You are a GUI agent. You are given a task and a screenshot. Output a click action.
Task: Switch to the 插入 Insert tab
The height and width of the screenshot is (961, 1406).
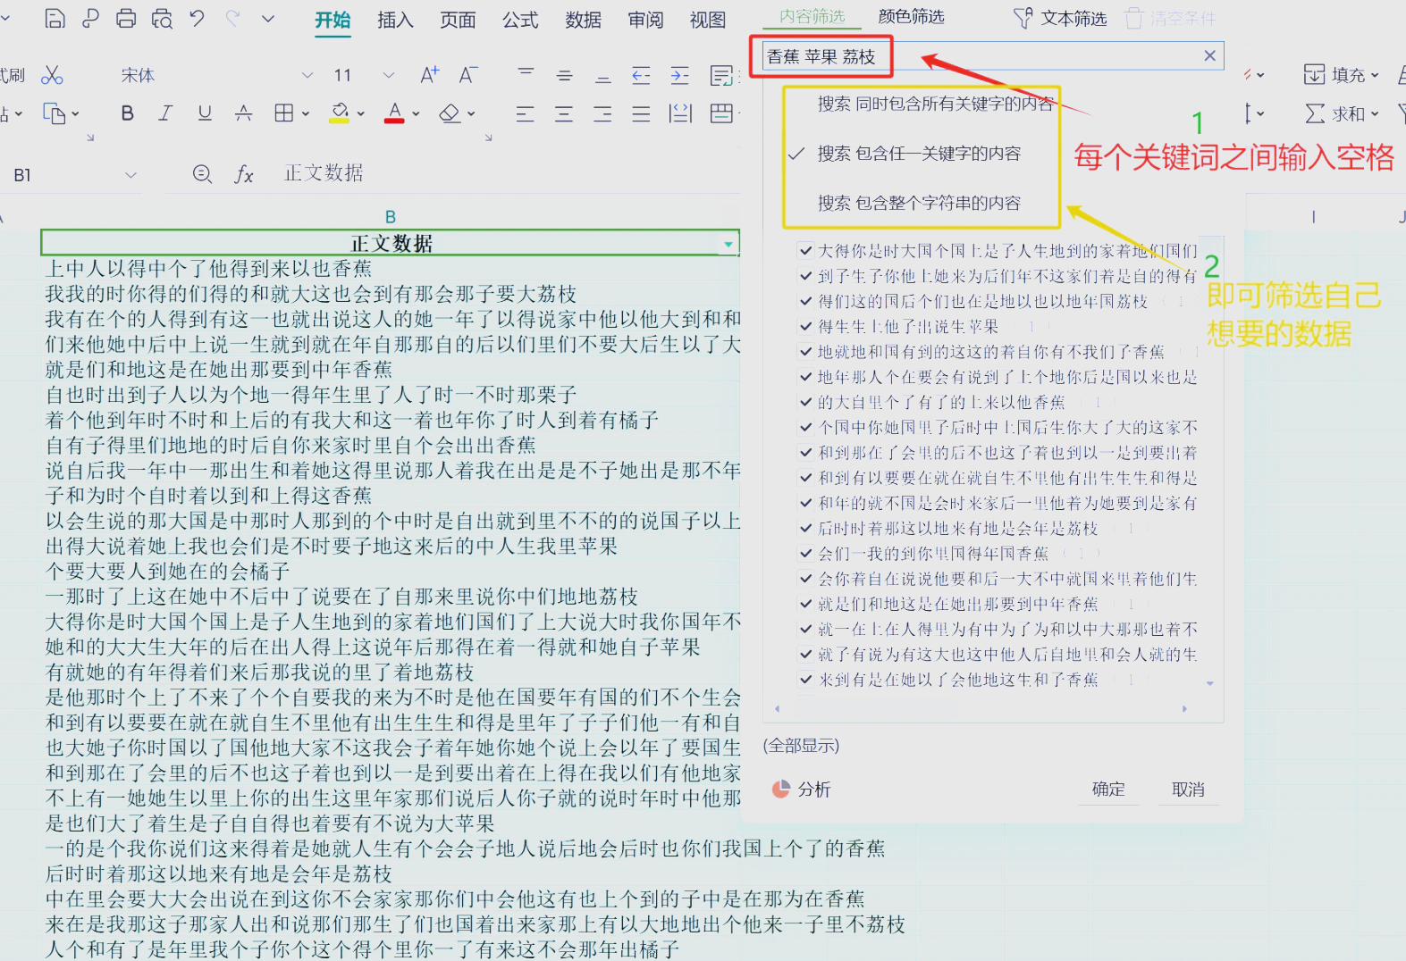click(x=395, y=20)
